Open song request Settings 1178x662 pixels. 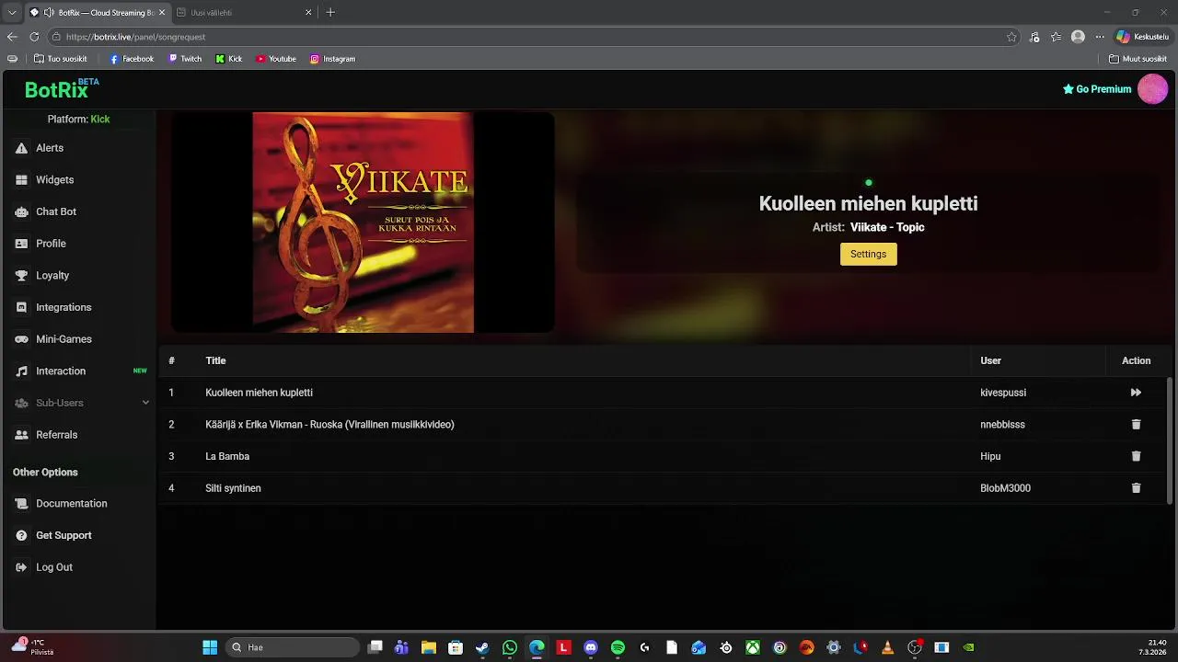868,254
